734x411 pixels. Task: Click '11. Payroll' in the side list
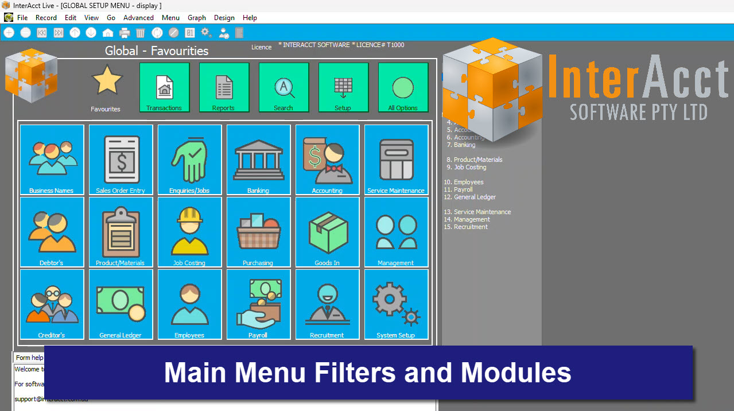pos(459,189)
